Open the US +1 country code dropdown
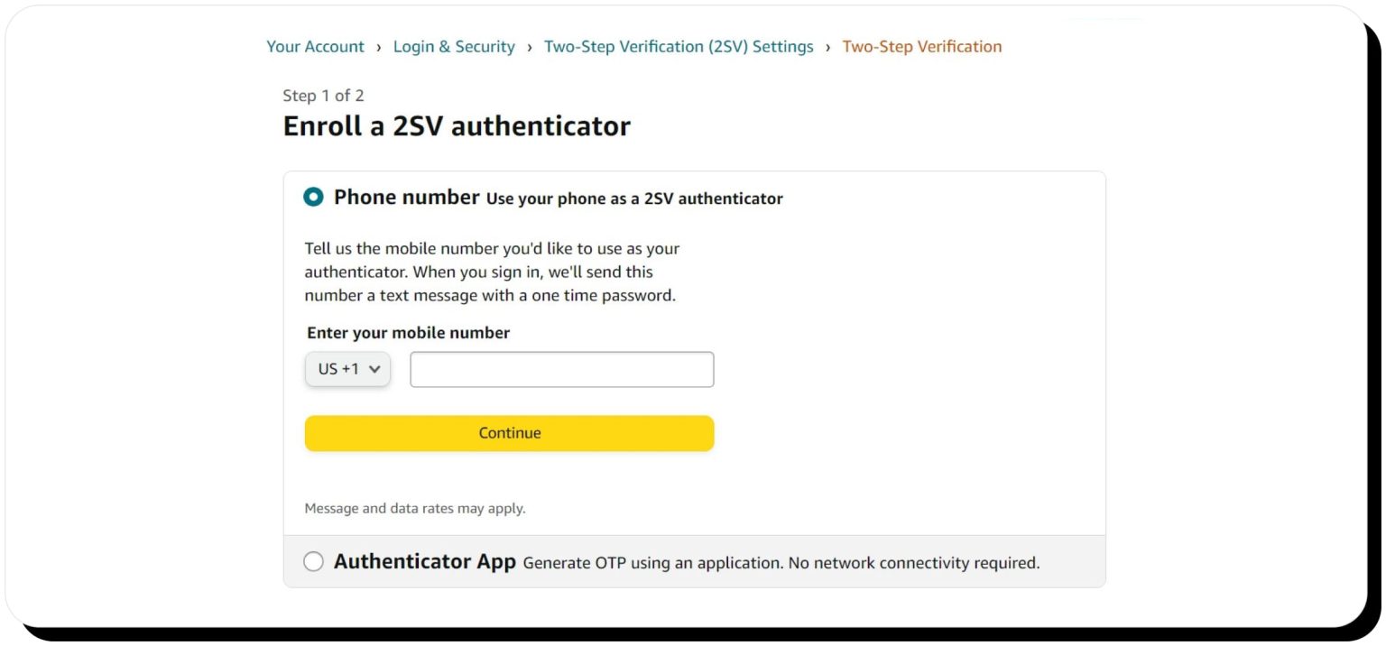Image resolution: width=1386 pixels, height=646 pixels. click(x=346, y=368)
